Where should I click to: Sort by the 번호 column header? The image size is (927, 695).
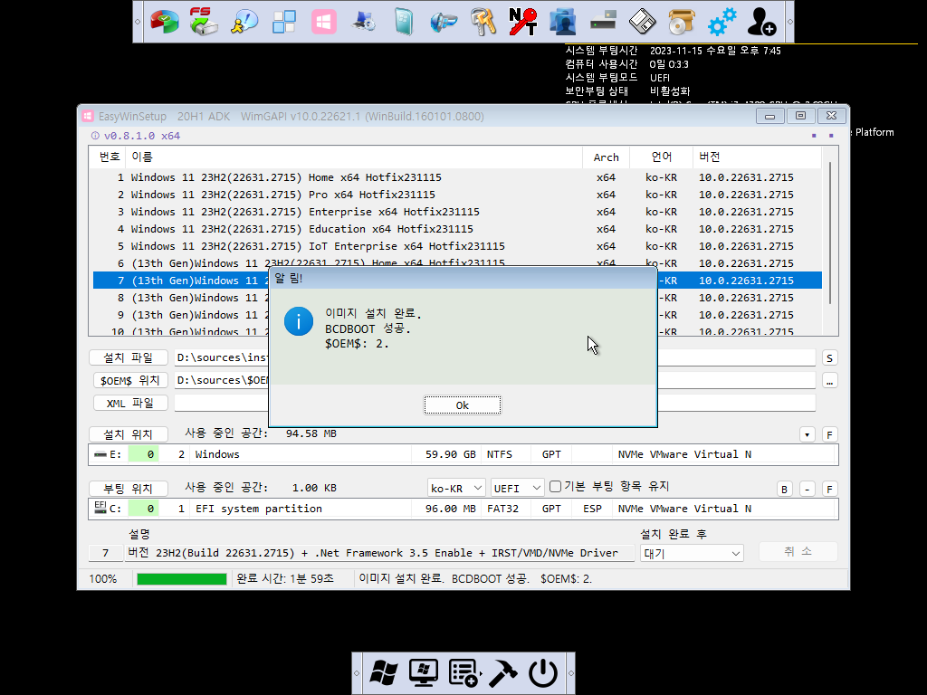click(x=110, y=157)
